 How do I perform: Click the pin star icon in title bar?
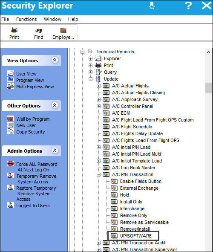pyautogui.click(x=152, y=6)
